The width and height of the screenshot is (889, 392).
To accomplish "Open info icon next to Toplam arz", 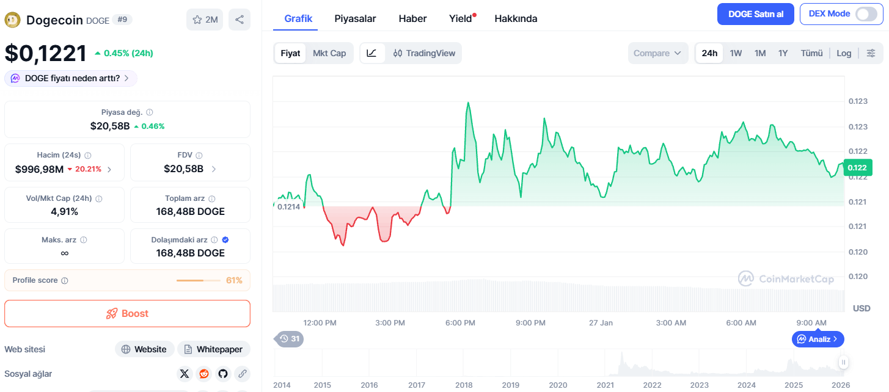I will (x=212, y=199).
